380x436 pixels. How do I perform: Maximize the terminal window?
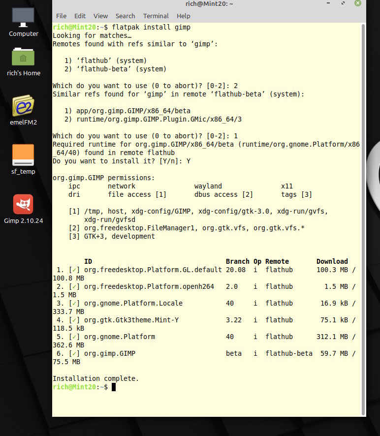point(343,3)
